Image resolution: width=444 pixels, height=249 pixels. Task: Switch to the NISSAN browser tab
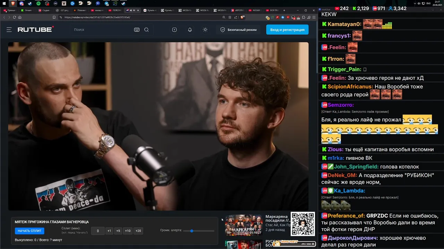point(255,10)
